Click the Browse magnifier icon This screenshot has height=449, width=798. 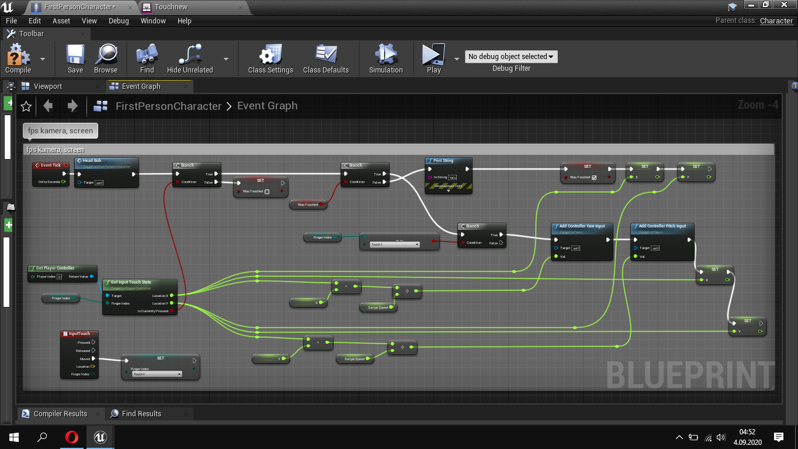click(106, 54)
